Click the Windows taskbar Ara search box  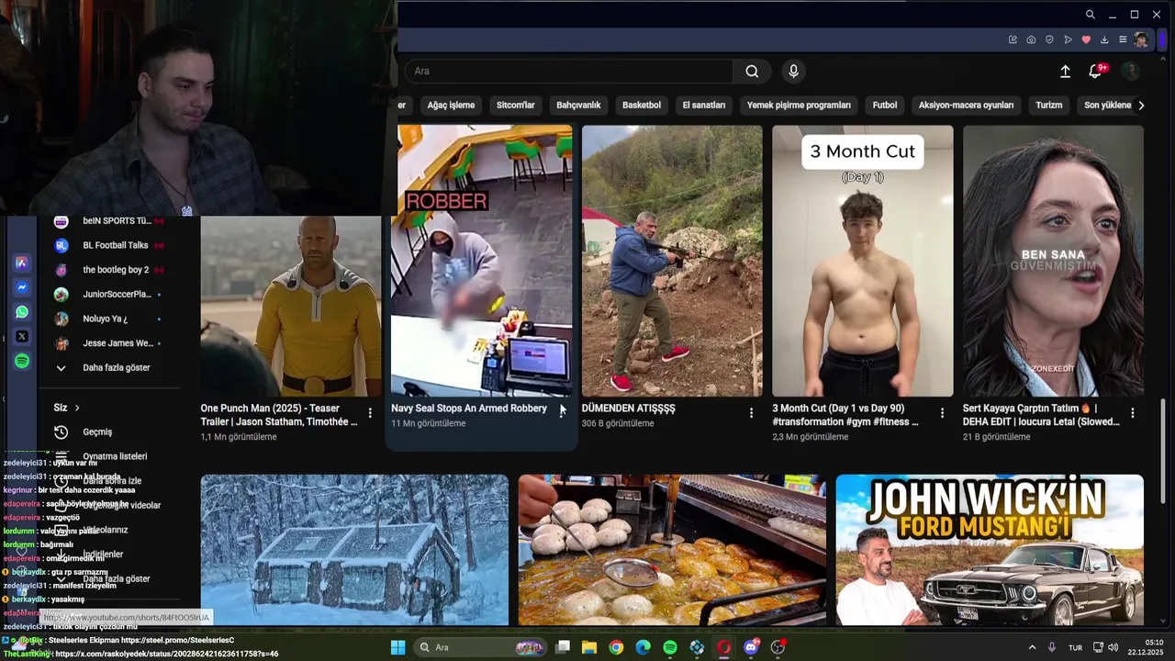(482, 647)
